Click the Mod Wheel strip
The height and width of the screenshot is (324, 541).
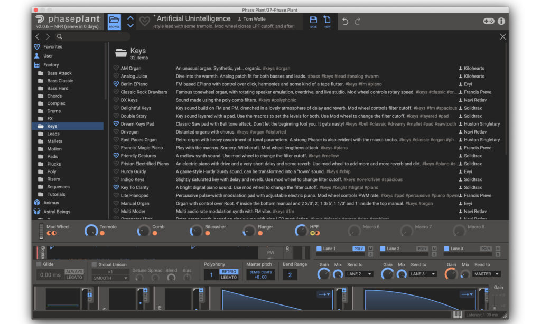point(41,231)
